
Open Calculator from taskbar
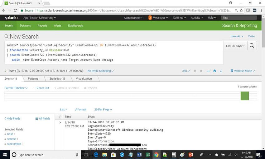tap(174, 155)
